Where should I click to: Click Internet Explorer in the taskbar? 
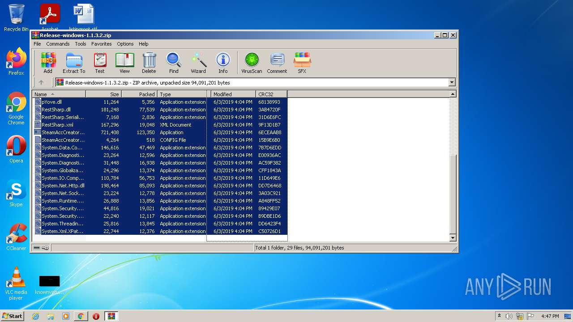point(35,316)
